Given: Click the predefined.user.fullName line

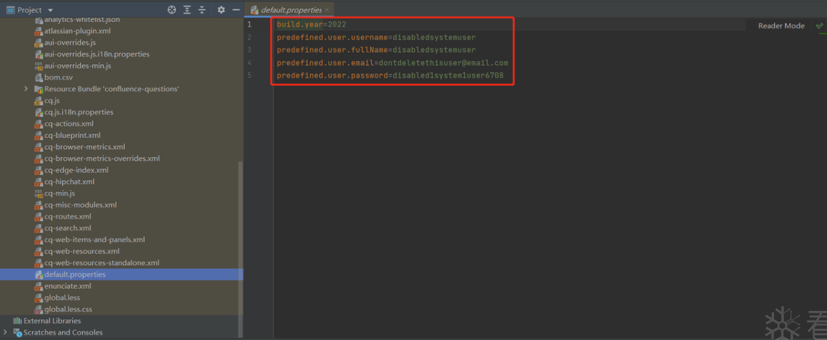Looking at the screenshot, I should point(376,50).
